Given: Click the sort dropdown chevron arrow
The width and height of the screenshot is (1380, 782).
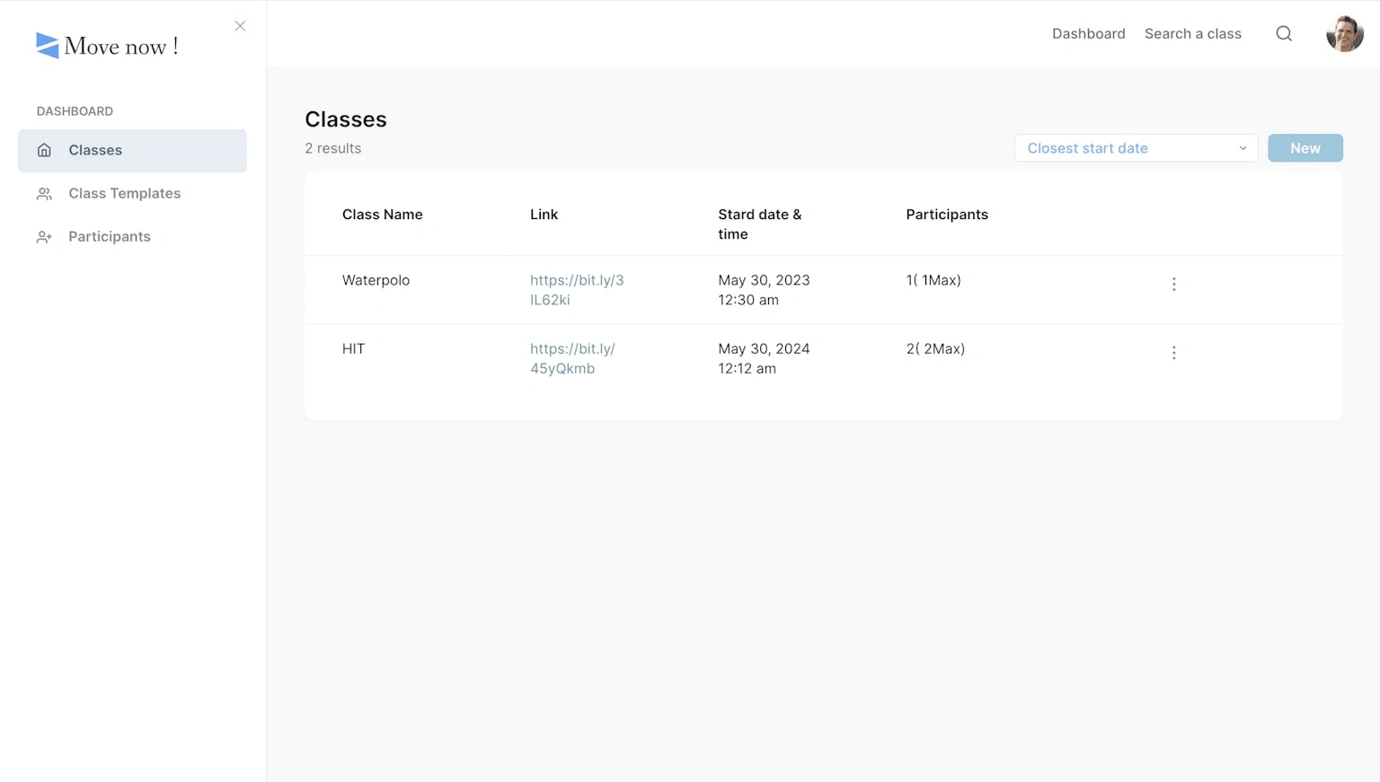Looking at the screenshot, I should pos(1243,148).
